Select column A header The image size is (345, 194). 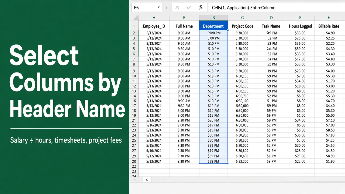tap(154, 18)
